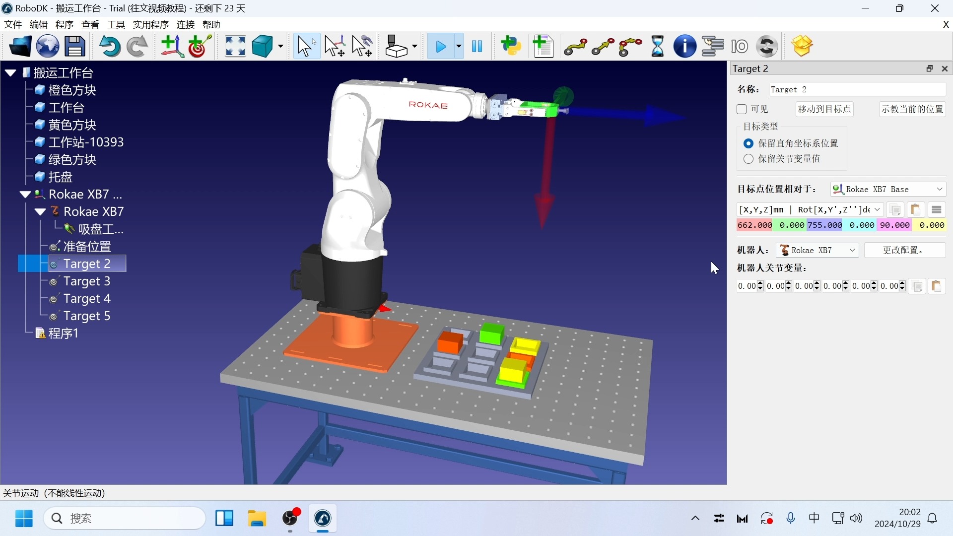Open the 实用程序 menu
Image resolution: width=953 pixels, height=536 pixels.
click(150, 24)
